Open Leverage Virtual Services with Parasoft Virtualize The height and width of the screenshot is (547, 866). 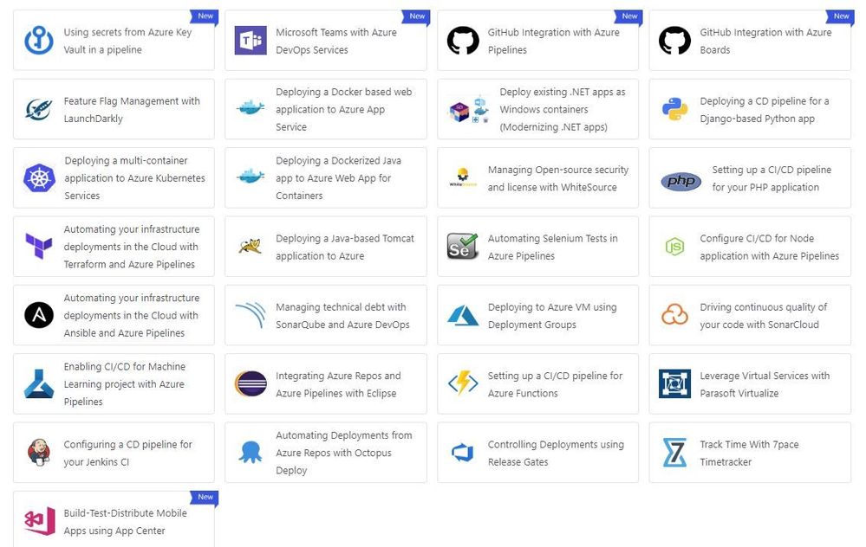coord(750,383)
